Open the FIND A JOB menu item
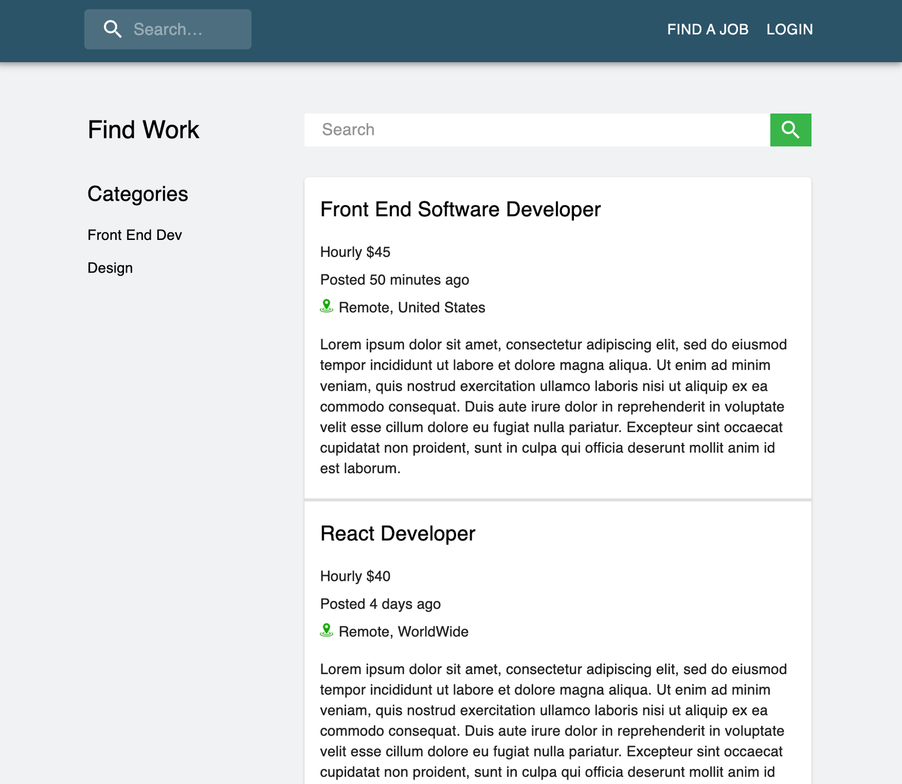 click(708, 29)
